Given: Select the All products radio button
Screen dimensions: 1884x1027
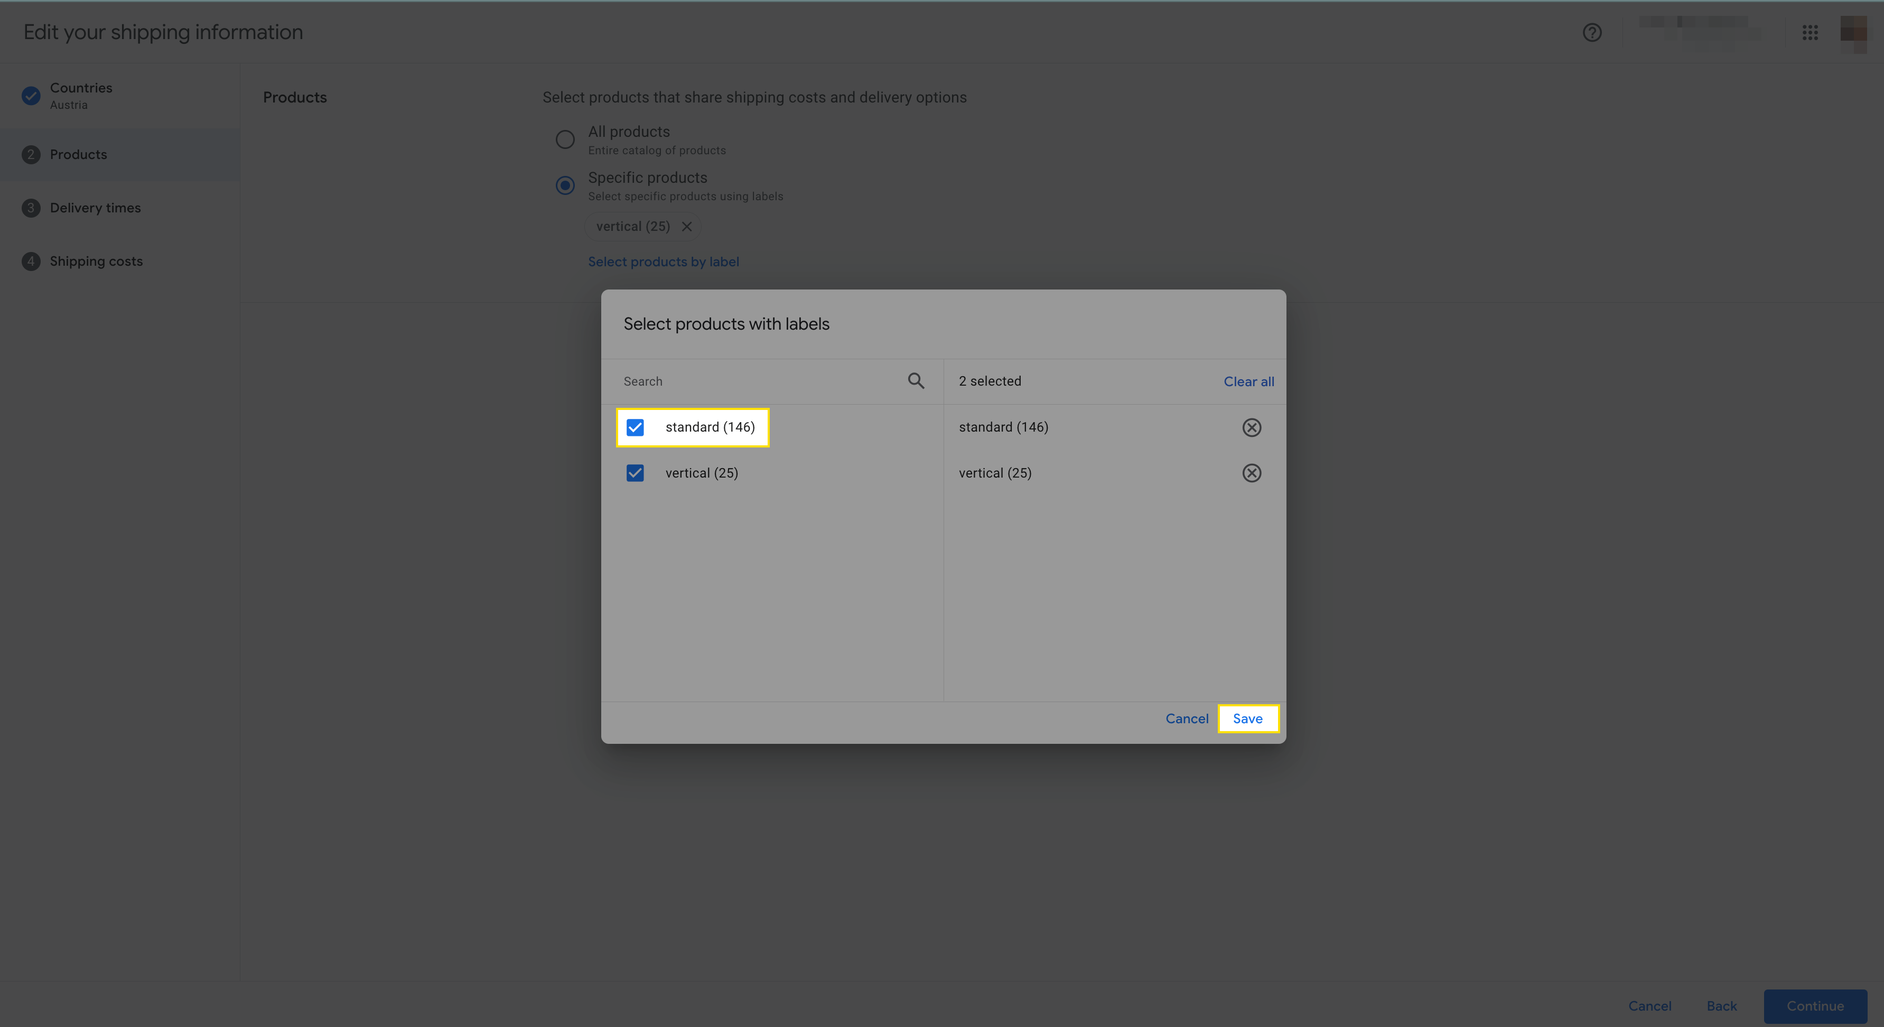Looking at the screenshot, I should click(x=565, y=139).
